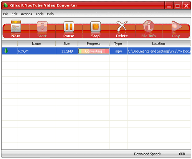This screenshot has width=192, height=159.
Task: Open File Info for selected item
Action: (149, 29)
